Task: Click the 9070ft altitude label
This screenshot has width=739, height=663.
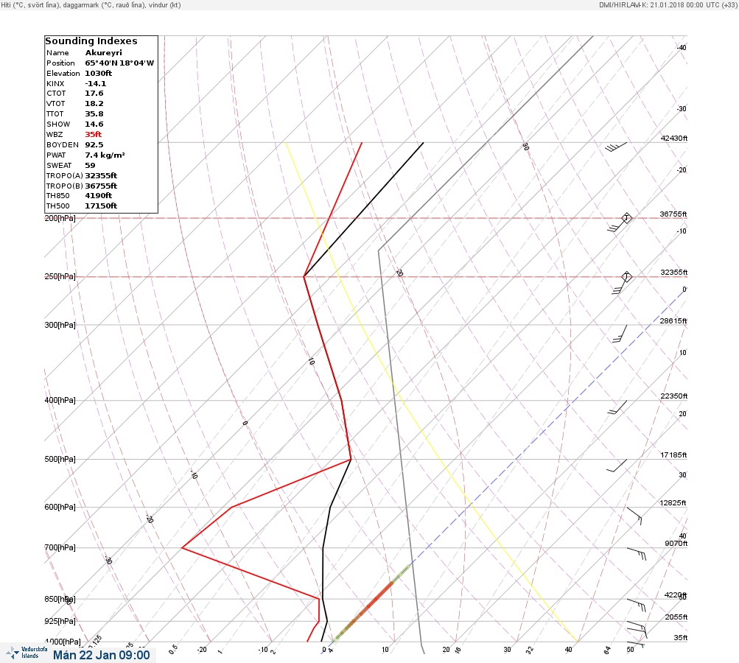Action: click(676, 544)
